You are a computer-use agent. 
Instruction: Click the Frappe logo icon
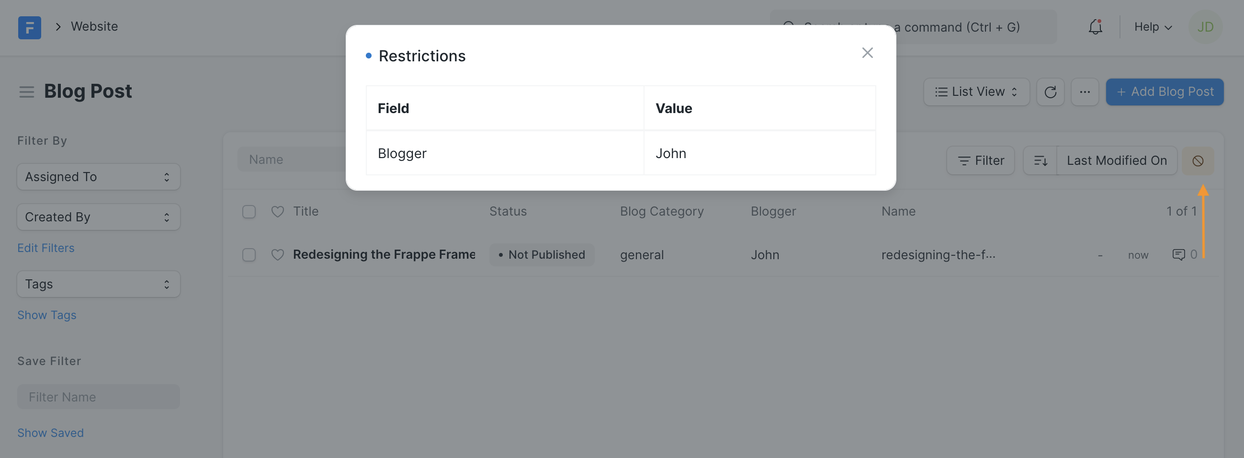point(30,27)
